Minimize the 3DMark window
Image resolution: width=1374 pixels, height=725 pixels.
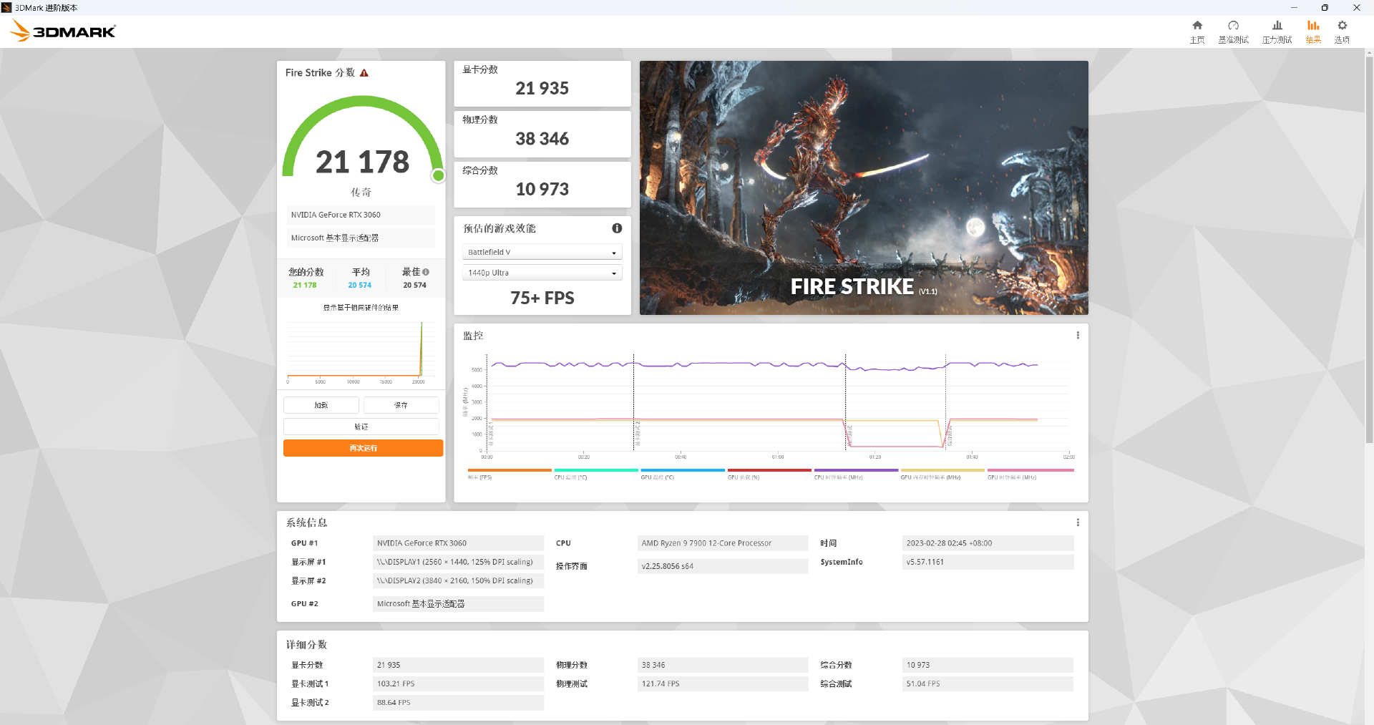[1294, 8]
